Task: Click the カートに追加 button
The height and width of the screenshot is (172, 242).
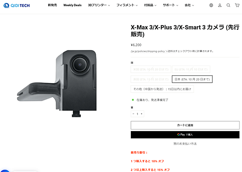Action: coord(185,125)
